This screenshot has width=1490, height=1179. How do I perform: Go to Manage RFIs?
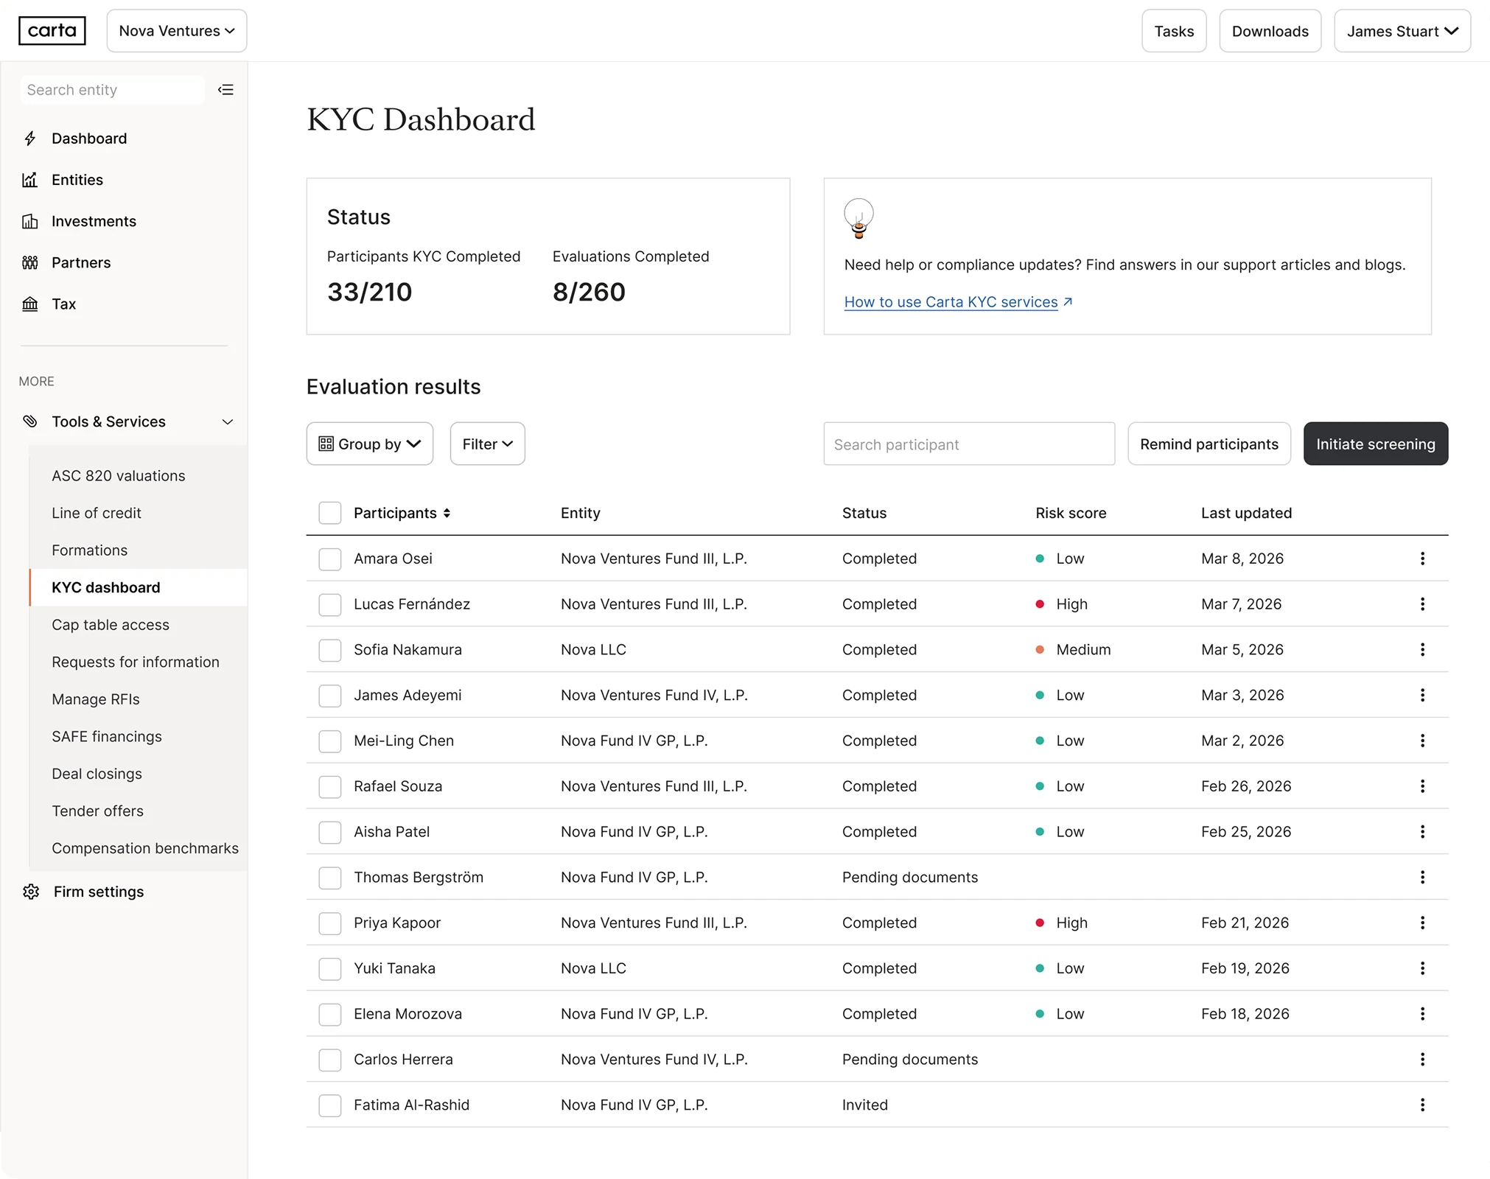coord(96,699)
